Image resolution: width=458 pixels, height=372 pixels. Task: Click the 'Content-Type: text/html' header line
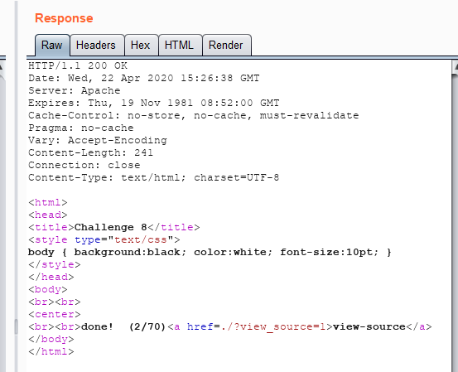[154, 177]
